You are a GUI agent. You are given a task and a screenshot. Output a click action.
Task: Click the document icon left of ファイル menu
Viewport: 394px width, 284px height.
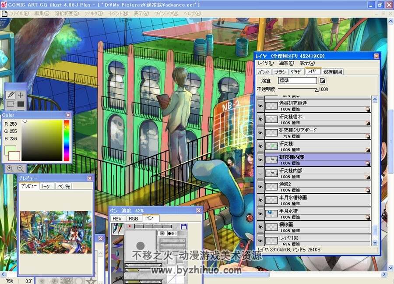click(4, 14)
